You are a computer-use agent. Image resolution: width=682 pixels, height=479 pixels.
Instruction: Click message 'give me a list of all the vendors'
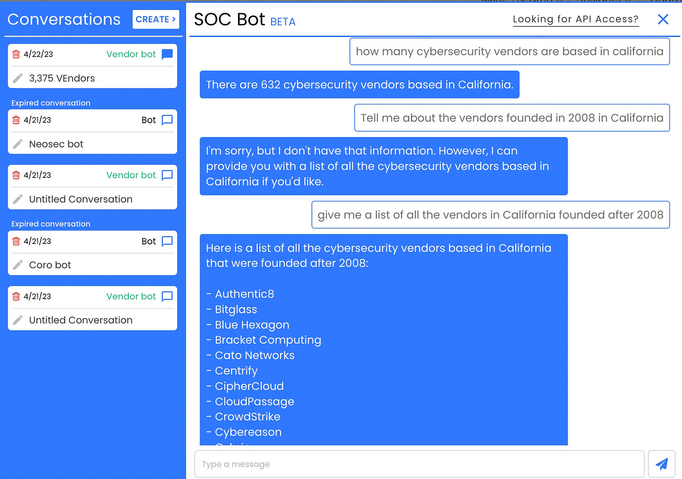tap(490, 215)
